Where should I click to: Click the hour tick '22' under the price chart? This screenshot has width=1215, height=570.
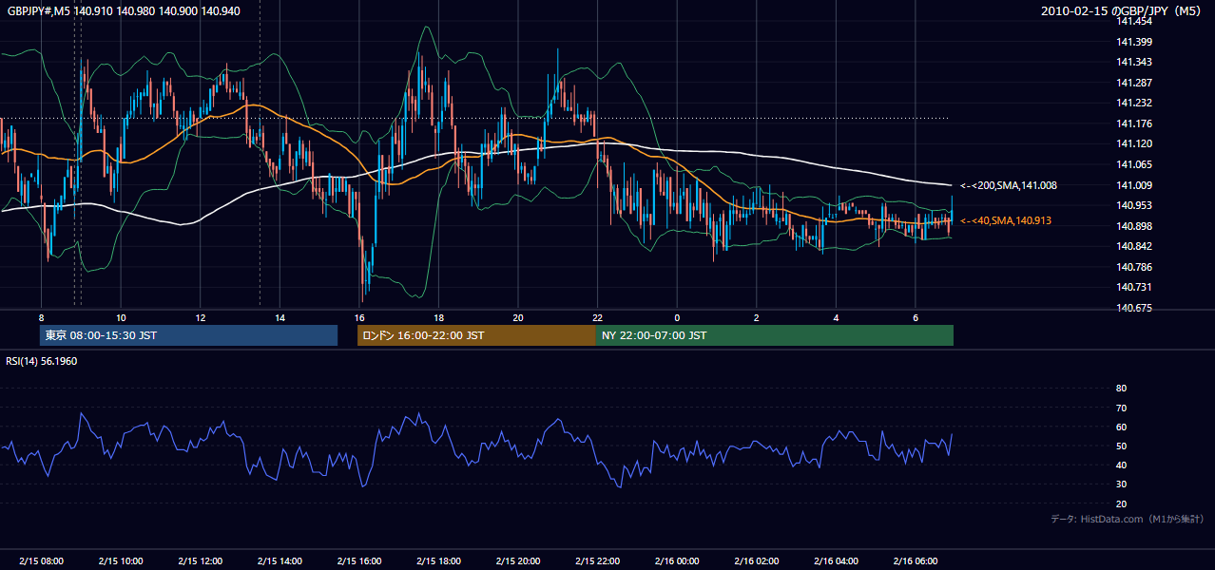(597, 317)
